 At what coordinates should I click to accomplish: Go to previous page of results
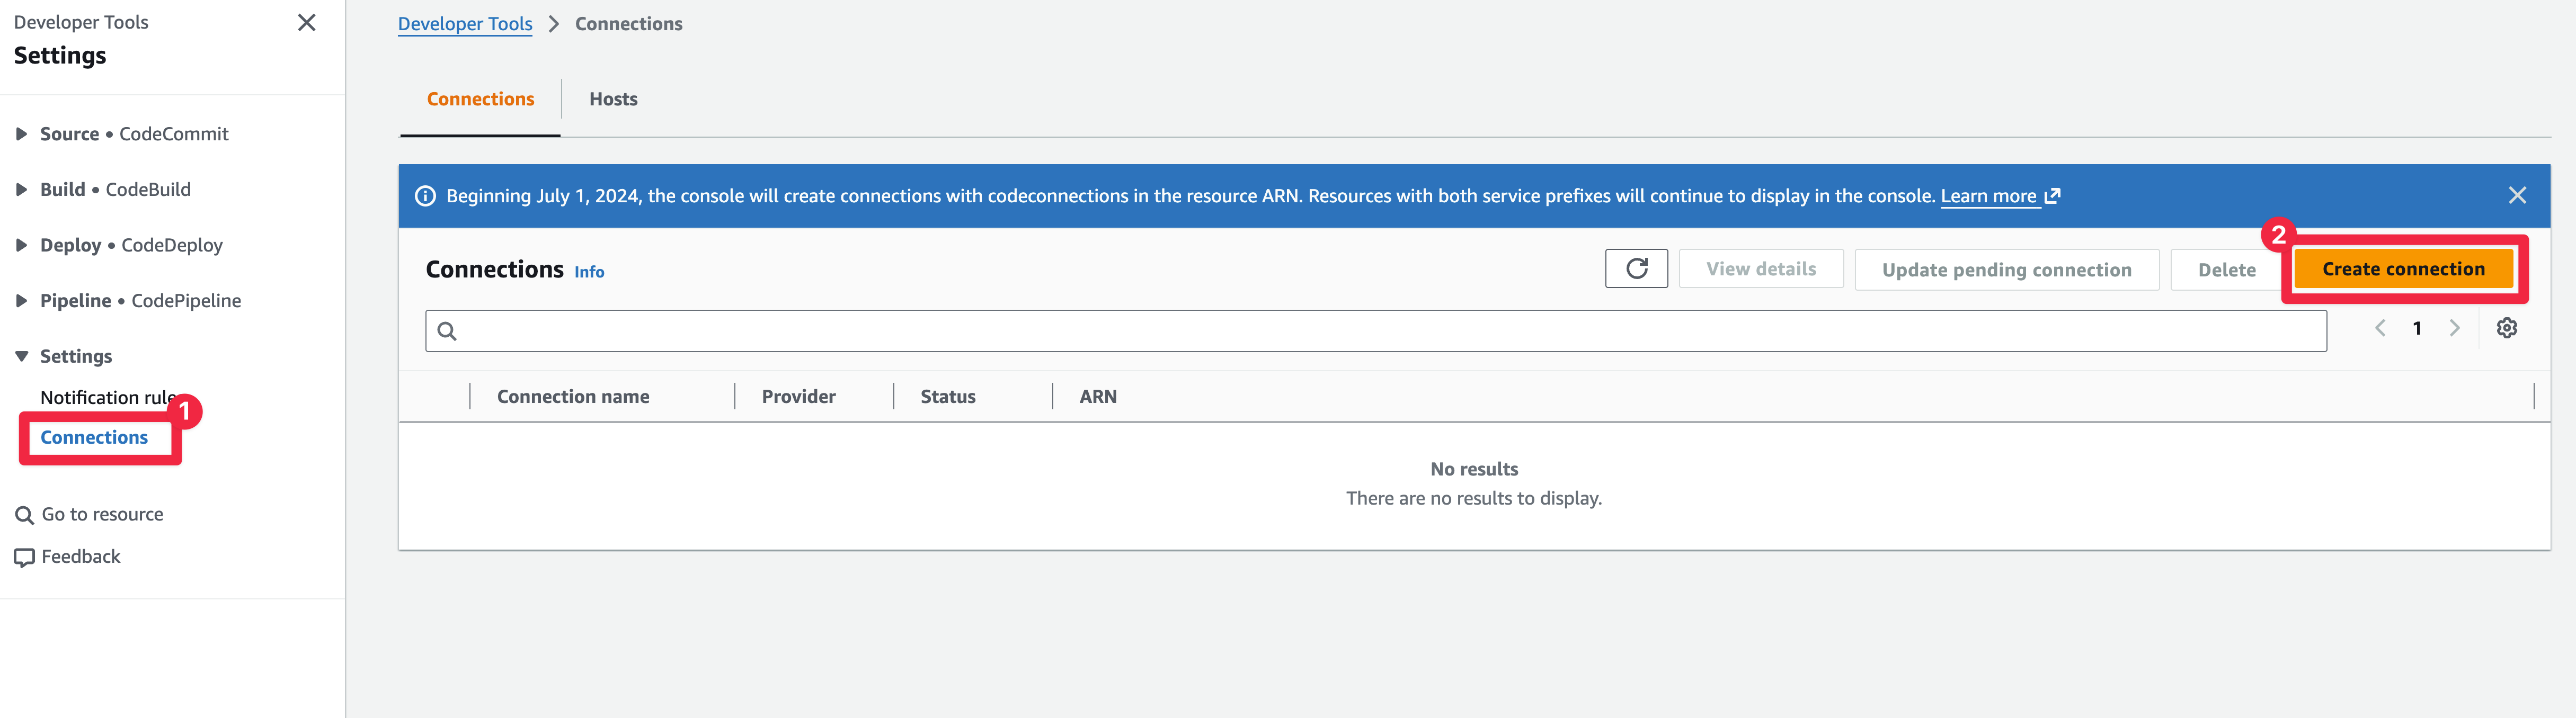[2380, 328]
